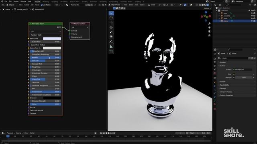Adjust the Roughness slider

click(45, 67)
